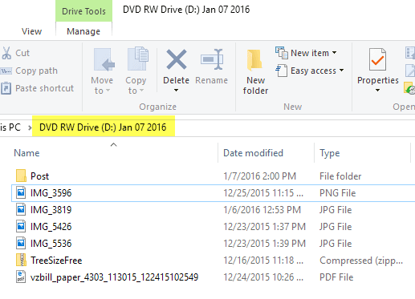Click the PDF File type cell

[336, 277]
